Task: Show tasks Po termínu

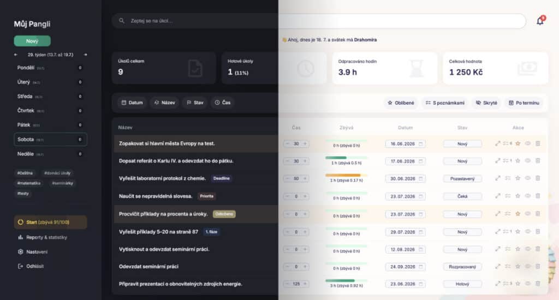Action: 524,103
